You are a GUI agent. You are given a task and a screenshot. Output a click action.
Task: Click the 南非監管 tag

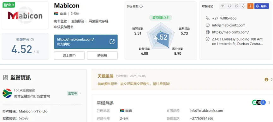(x=60, y=21)
